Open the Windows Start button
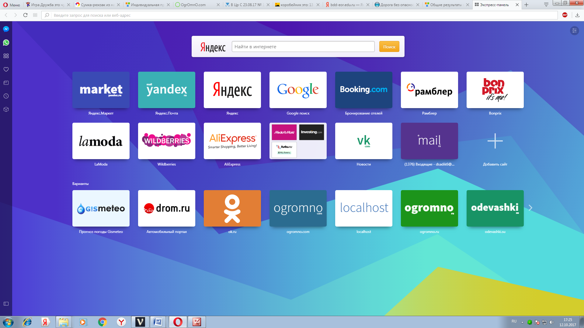This screenshot has width=584, height=328. tap(8, 322)
